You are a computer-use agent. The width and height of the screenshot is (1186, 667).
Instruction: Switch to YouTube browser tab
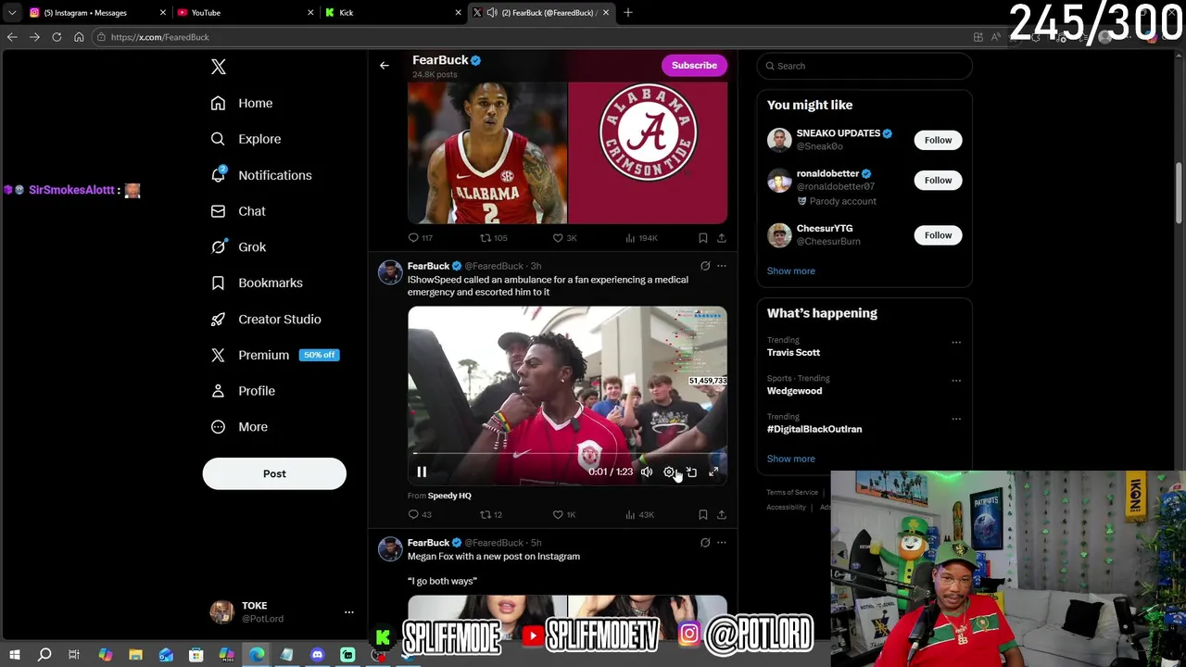(245, 13)
